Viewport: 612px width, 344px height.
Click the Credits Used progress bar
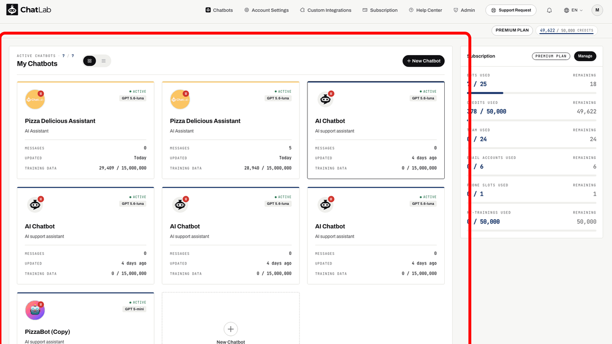(531, 120)
